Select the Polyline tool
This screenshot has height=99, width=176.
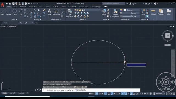coord(8,12)
